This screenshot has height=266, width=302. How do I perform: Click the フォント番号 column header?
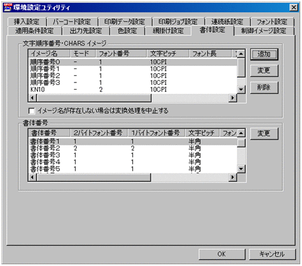point(121,53)
